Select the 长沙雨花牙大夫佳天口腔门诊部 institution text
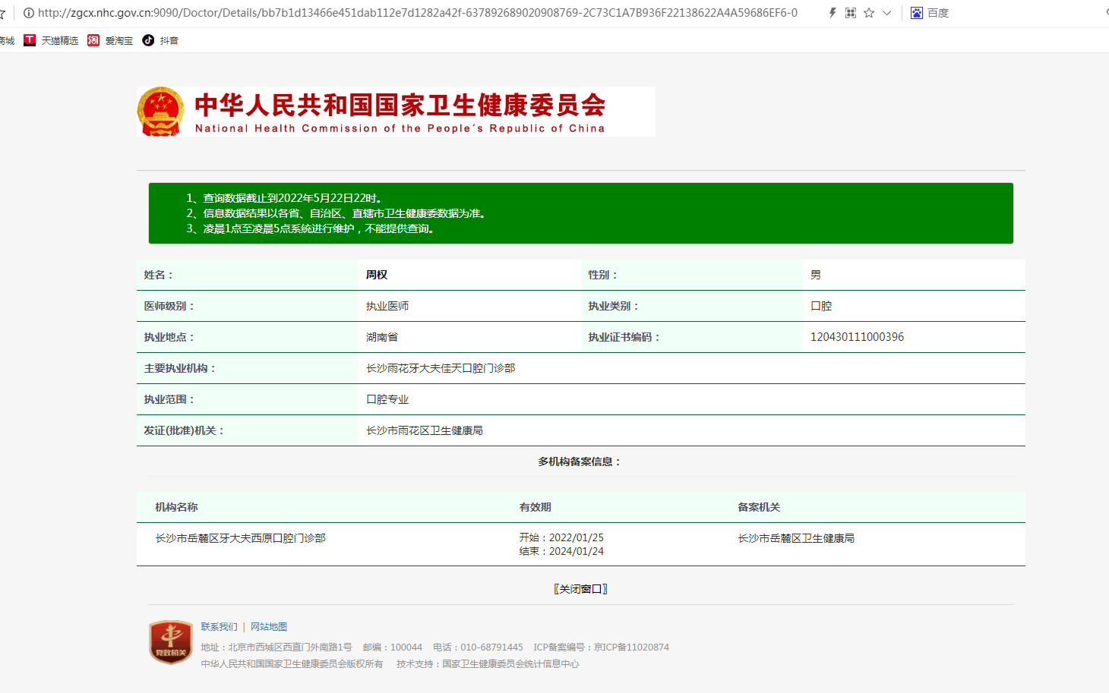Viewport: 1109px width, 693px height. pos(441,368)
